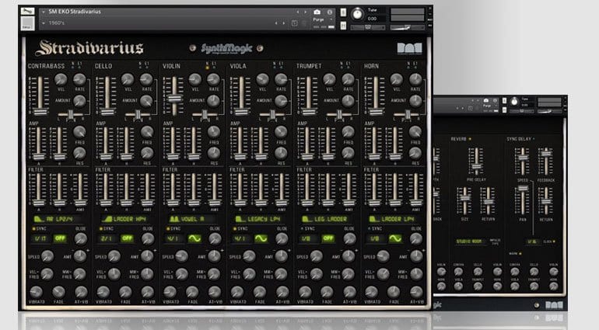This screenshot has height=330, width=599.
Task: Solo the instrument with the S button
Action: click(x=343, y=12)
